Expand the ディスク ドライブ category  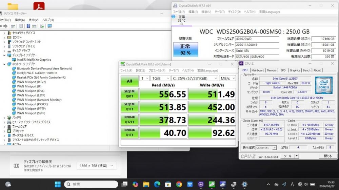[x=4, y=50]
